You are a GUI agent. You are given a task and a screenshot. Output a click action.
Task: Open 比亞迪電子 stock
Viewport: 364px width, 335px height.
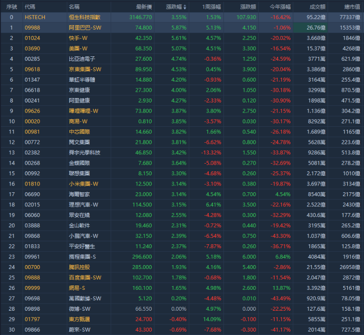click(82, 59)
